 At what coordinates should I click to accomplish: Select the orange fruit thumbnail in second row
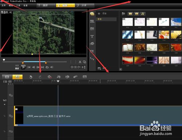click(x=164, y=35)
